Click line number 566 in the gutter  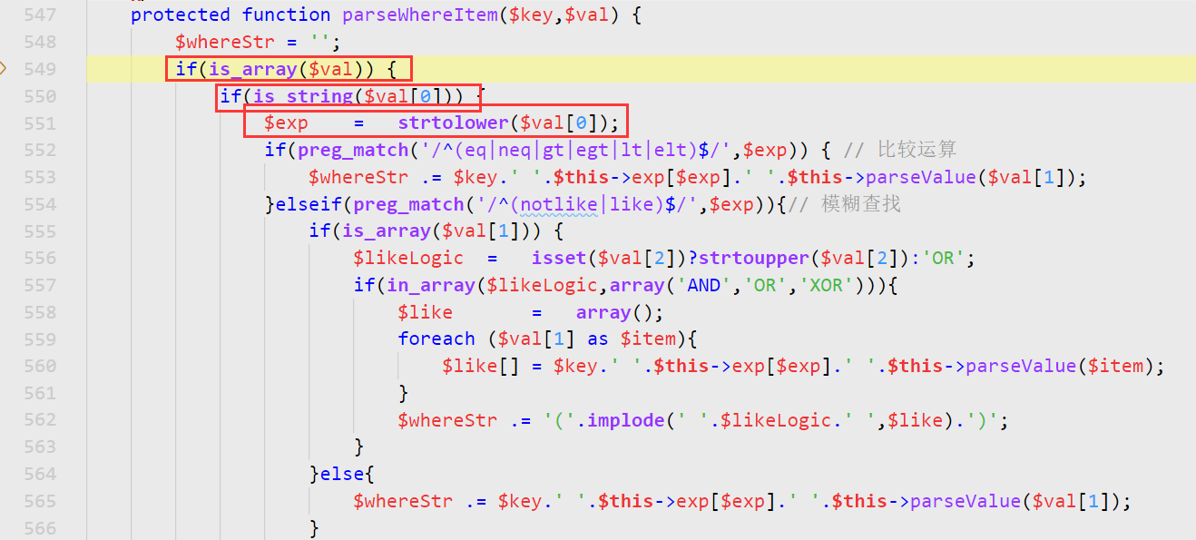tap(39, 528)
